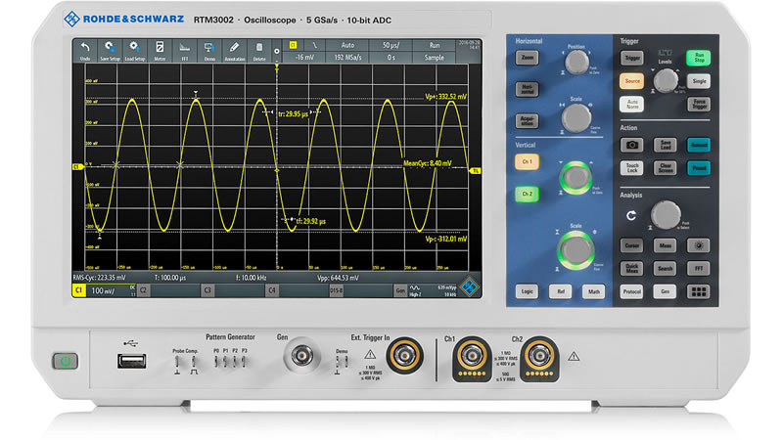783x440 pixels.
Task: Open the 50 µs/ time scale field
Action: tap(391, 45)
